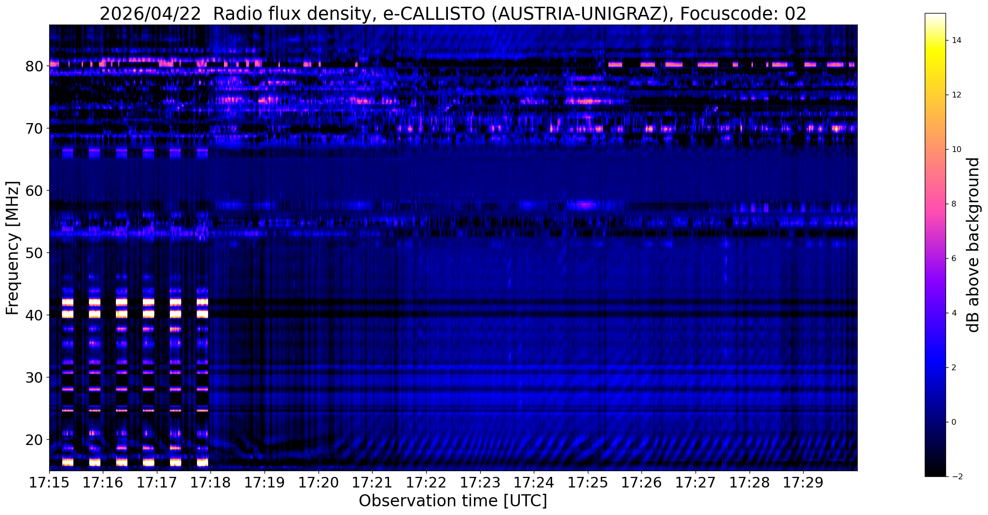Click the 40 MHz frequency tick label
This screenshot has height=515, width=988.
[x=34, y=315]
